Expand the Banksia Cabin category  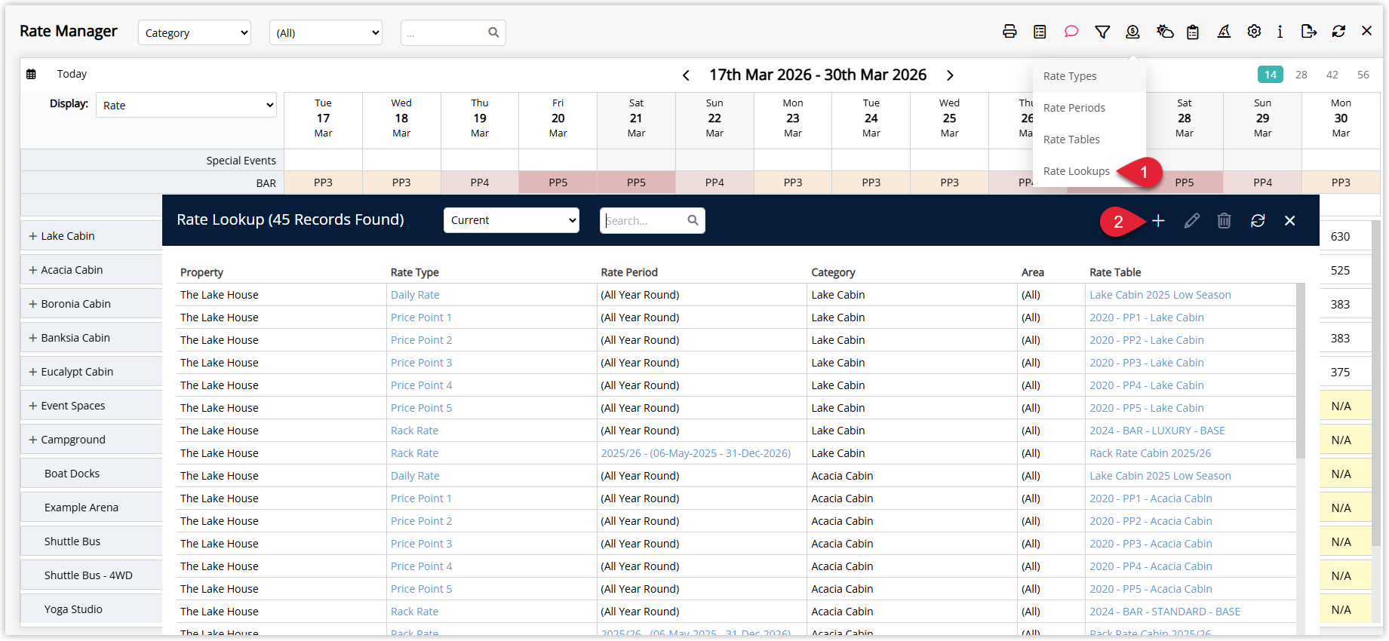33,338
